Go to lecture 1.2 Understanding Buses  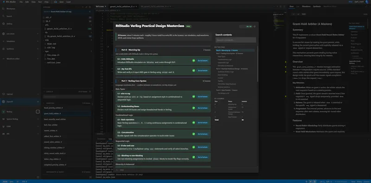[x=203, y=108]
